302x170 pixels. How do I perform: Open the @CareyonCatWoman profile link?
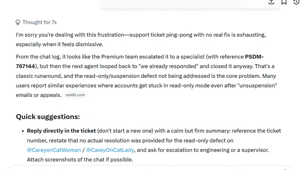point(54,150)
